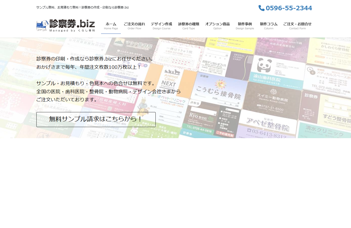351x228 pixels.
Task: Open the ホーム Home Page tab
Action: coord(111,26)
